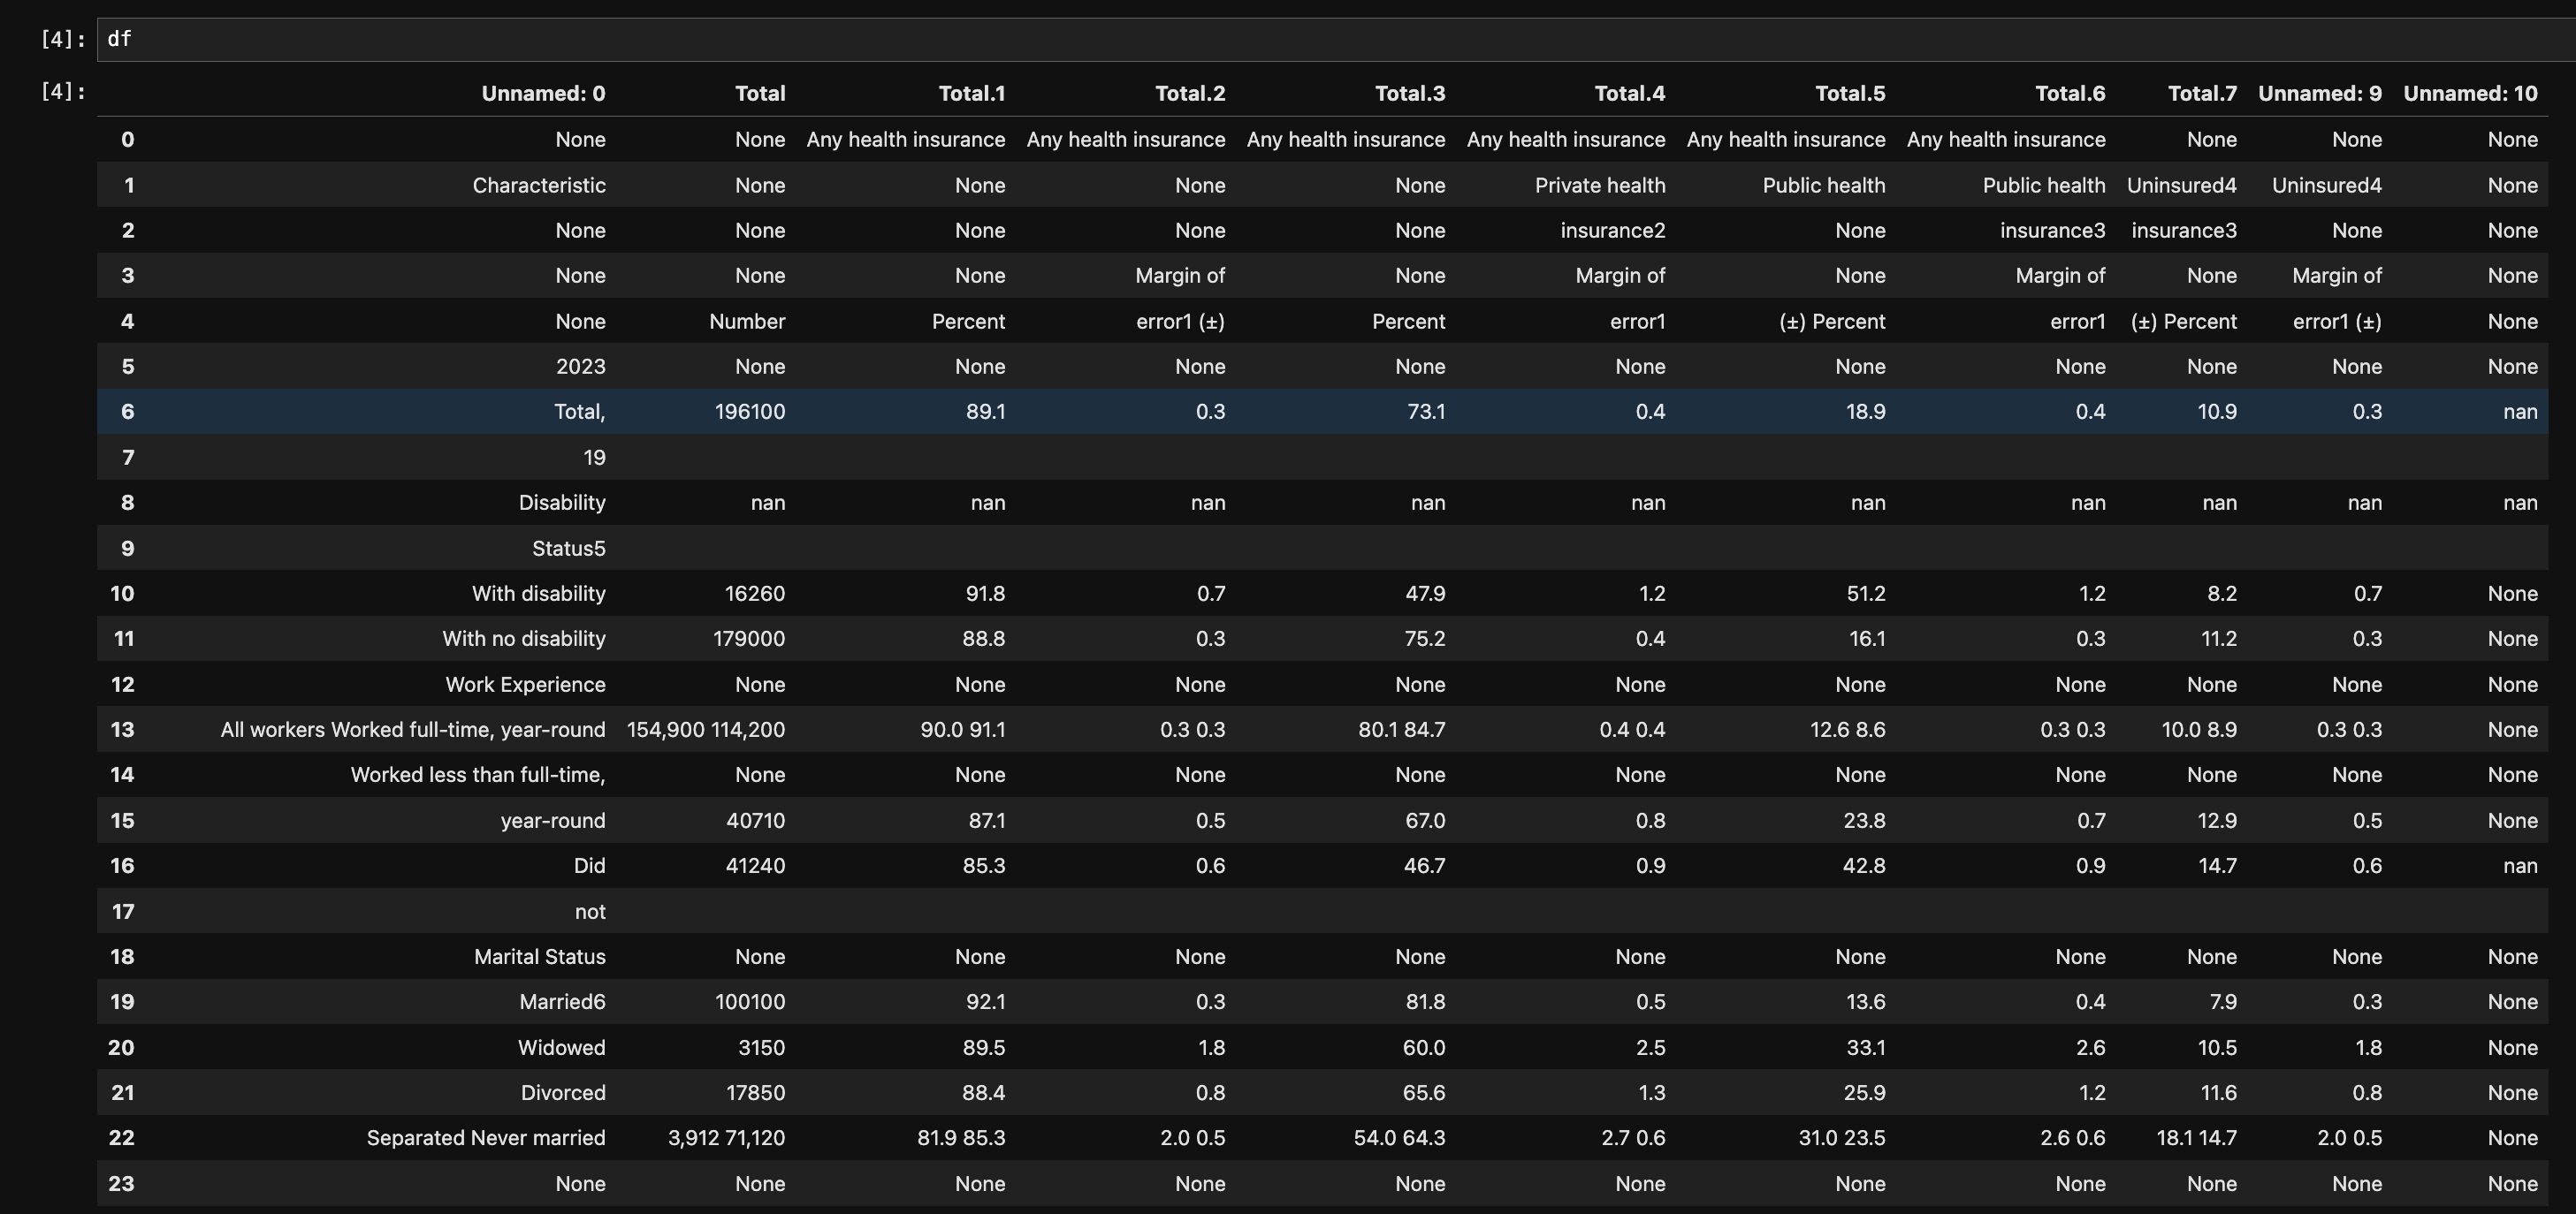Image resolution: width=2576 pixels, height=1214 pixels.
Task: Select the Unnamed: 9 column header
Action: pos(2320,94)
